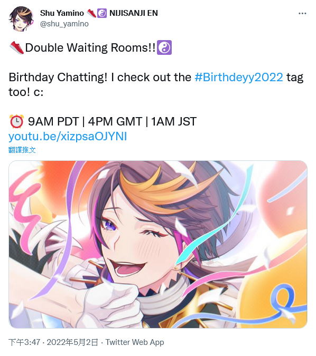Click the NIJISANJI EN text in the name
The image size is (316, 356).
tap(134, 13)
